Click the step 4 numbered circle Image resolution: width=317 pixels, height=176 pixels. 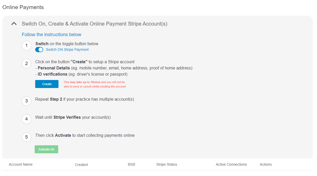point(26,119)
